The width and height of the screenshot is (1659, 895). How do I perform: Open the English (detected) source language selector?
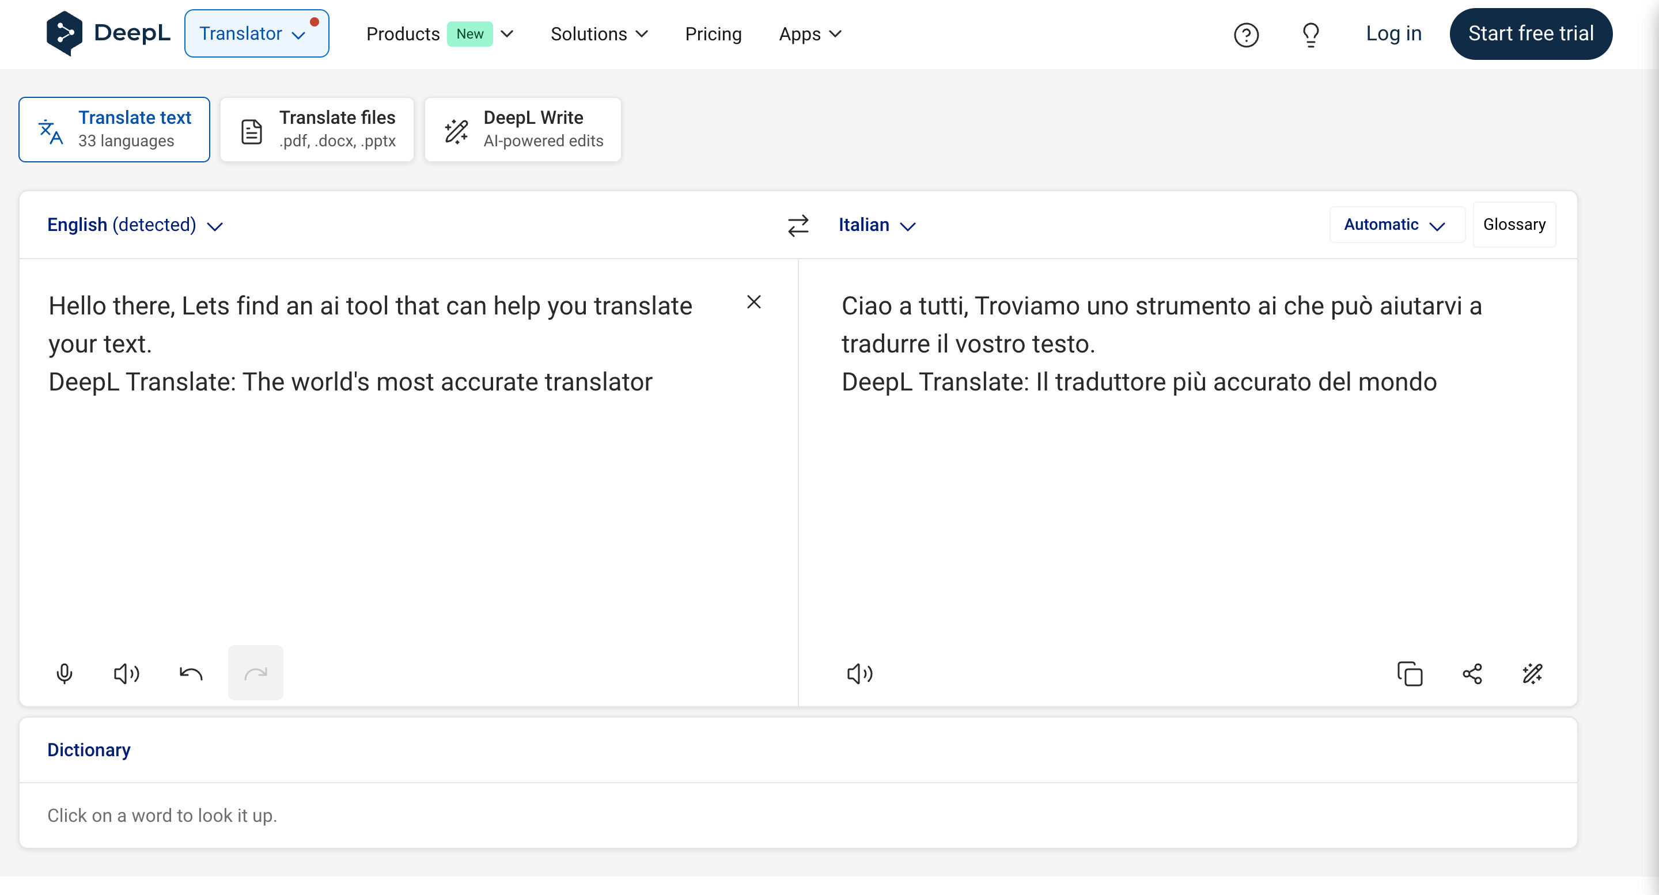coord(135,225)
